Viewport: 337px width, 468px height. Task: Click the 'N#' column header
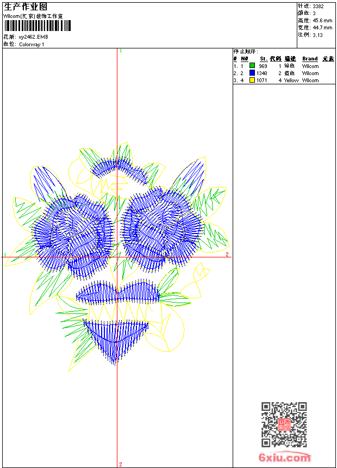pyautogui.click(x=245, y=59)
